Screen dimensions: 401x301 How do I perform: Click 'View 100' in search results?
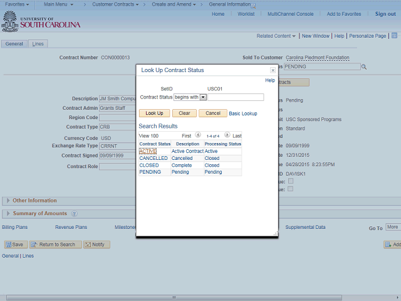pyautogui.click(x=148, y=136)
